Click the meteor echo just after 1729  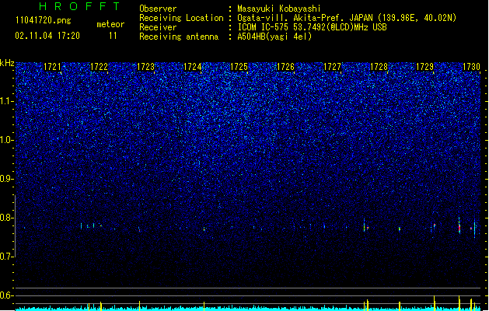pos(434,225)
